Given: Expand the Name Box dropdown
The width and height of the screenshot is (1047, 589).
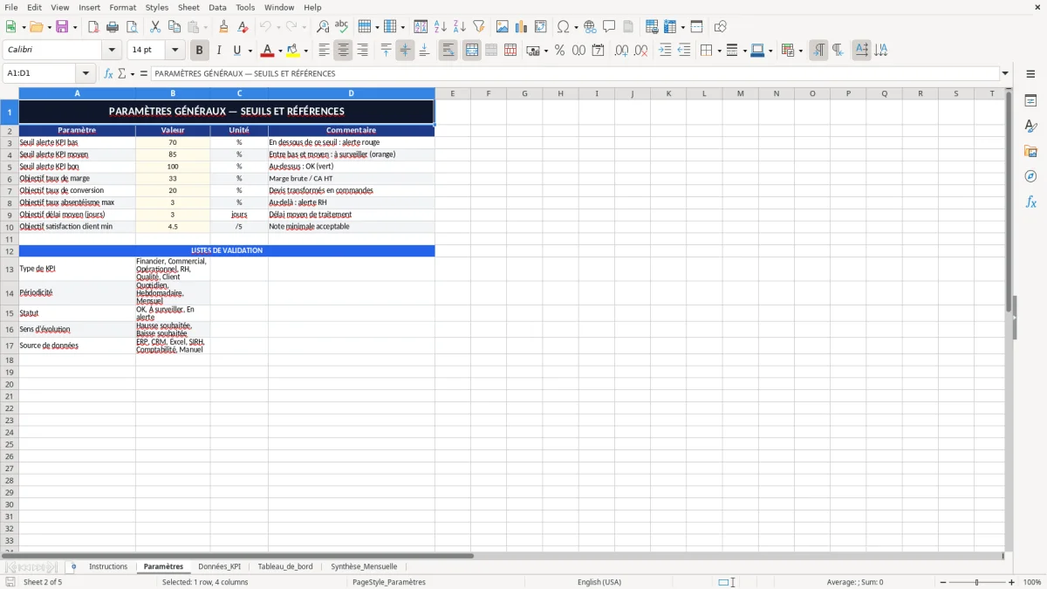Looking at the screenshot, I should 86,73.
